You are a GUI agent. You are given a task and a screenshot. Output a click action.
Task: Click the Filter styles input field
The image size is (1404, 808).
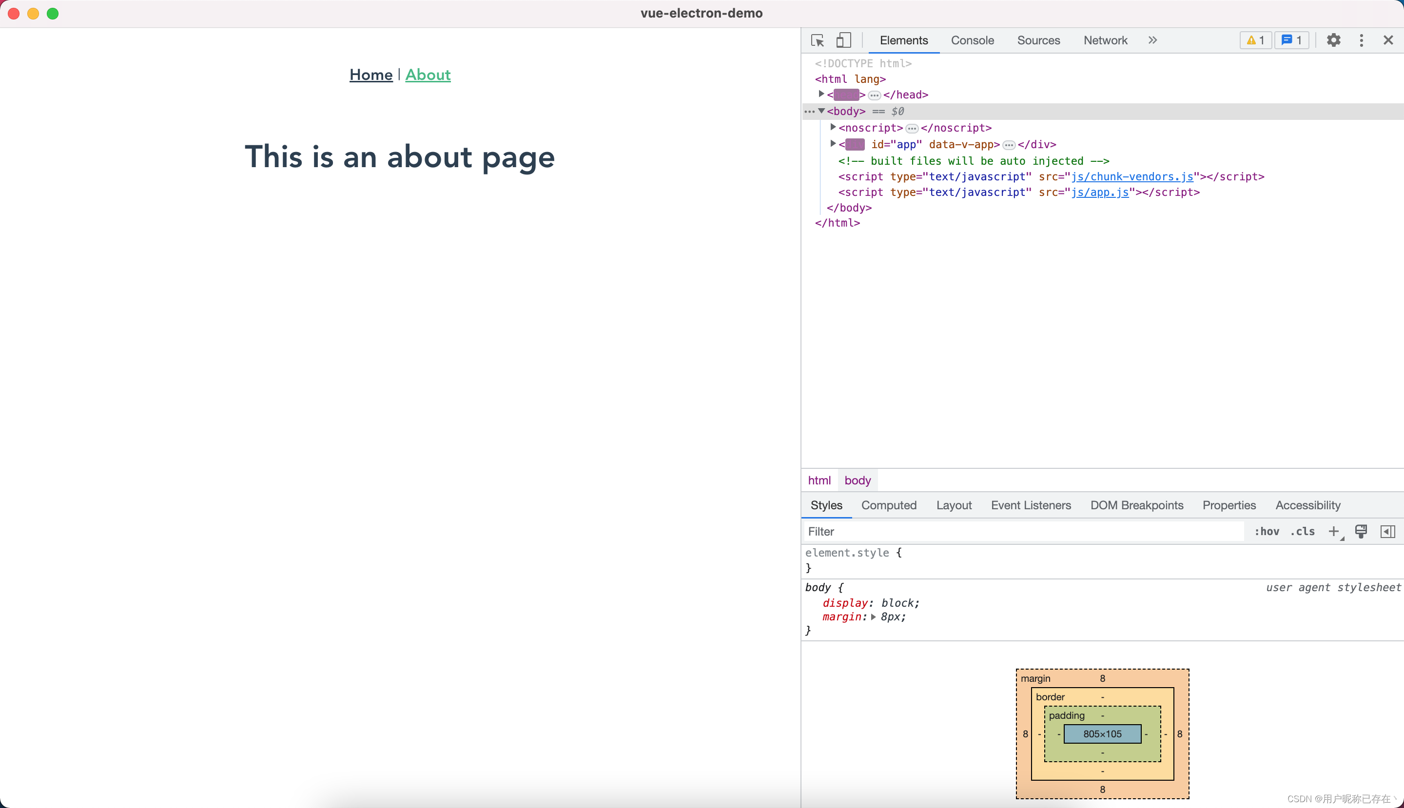[x=1022, y=531]
